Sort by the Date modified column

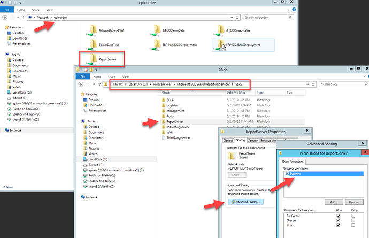point(240,93)
